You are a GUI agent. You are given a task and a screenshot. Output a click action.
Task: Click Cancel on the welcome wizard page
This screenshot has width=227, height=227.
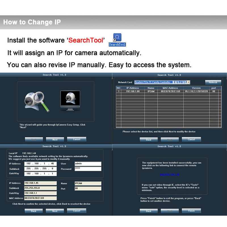(76, 139)
